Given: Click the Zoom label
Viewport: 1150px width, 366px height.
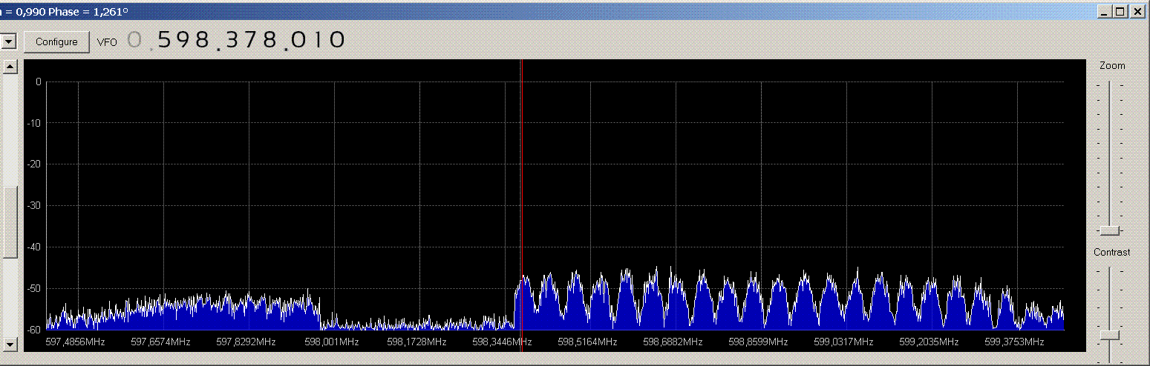Looking at the screenshot, I should [x=1112, y=66].
